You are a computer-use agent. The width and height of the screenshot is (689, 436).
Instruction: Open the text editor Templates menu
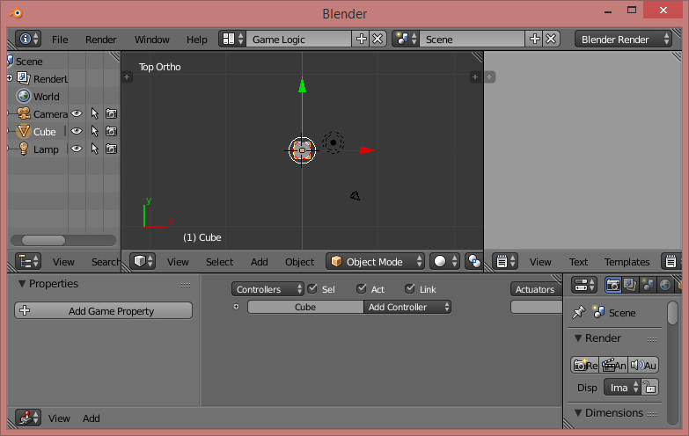click(627, 262)
